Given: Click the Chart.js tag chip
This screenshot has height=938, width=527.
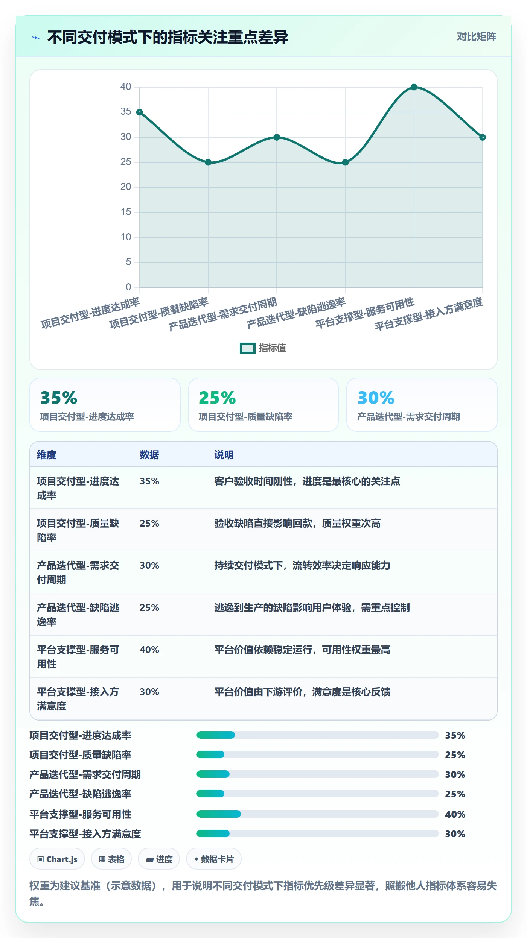Looking at the screenshot, I should point(57,859).
